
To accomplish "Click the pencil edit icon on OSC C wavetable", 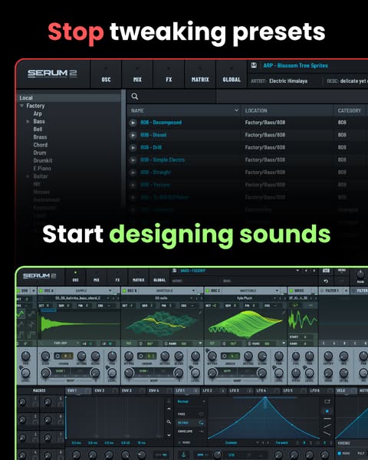I will coord(284,313).
